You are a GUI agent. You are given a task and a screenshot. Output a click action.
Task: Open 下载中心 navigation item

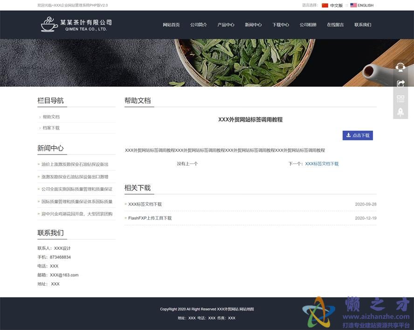[x=281, y=25]
